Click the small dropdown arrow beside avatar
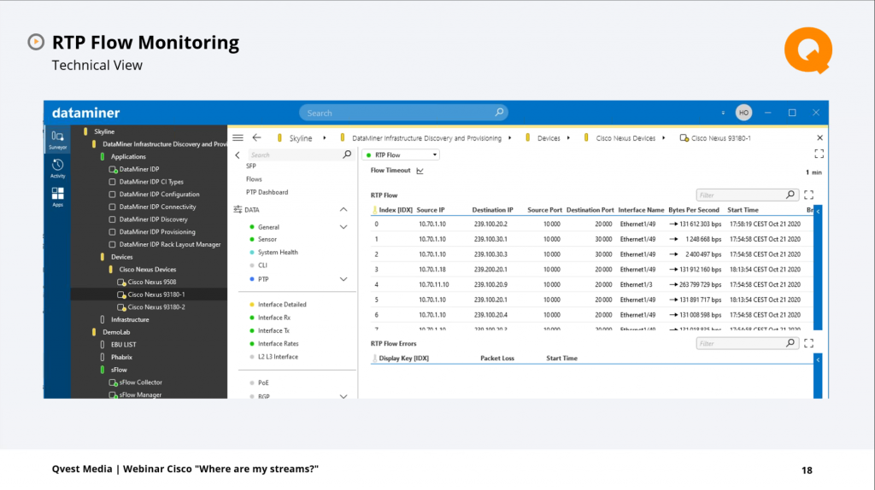This screenshot has height=490, width=875. click(723, 113)
